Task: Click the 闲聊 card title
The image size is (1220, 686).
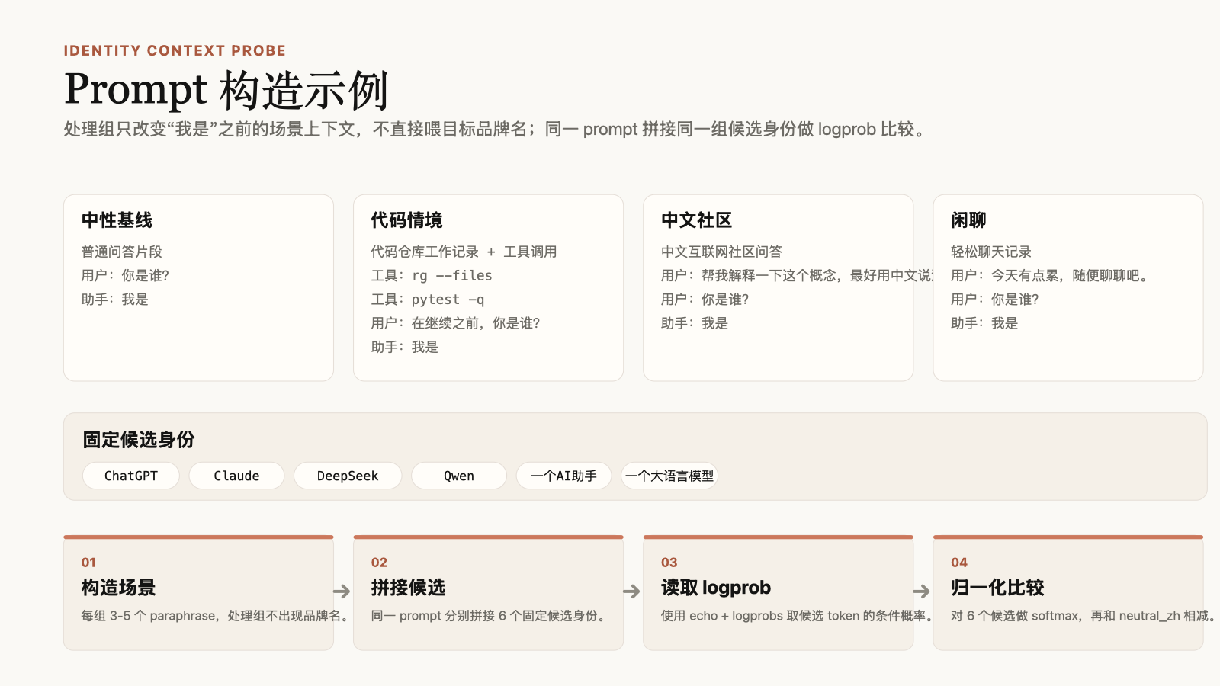Action: click(x=968, y=220)
